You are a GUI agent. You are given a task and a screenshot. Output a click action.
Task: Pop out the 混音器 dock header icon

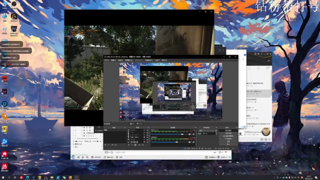pyautogui.click(x=196, y=128)
